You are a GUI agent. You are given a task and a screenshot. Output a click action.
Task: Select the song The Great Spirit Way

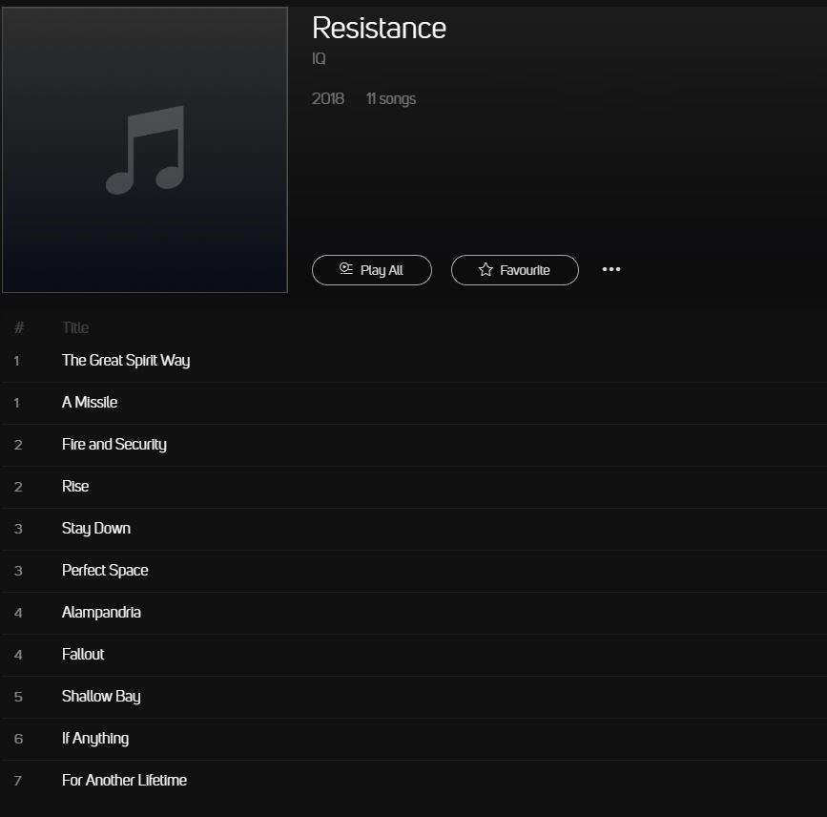pyautogui.click(x=126, y=361)
